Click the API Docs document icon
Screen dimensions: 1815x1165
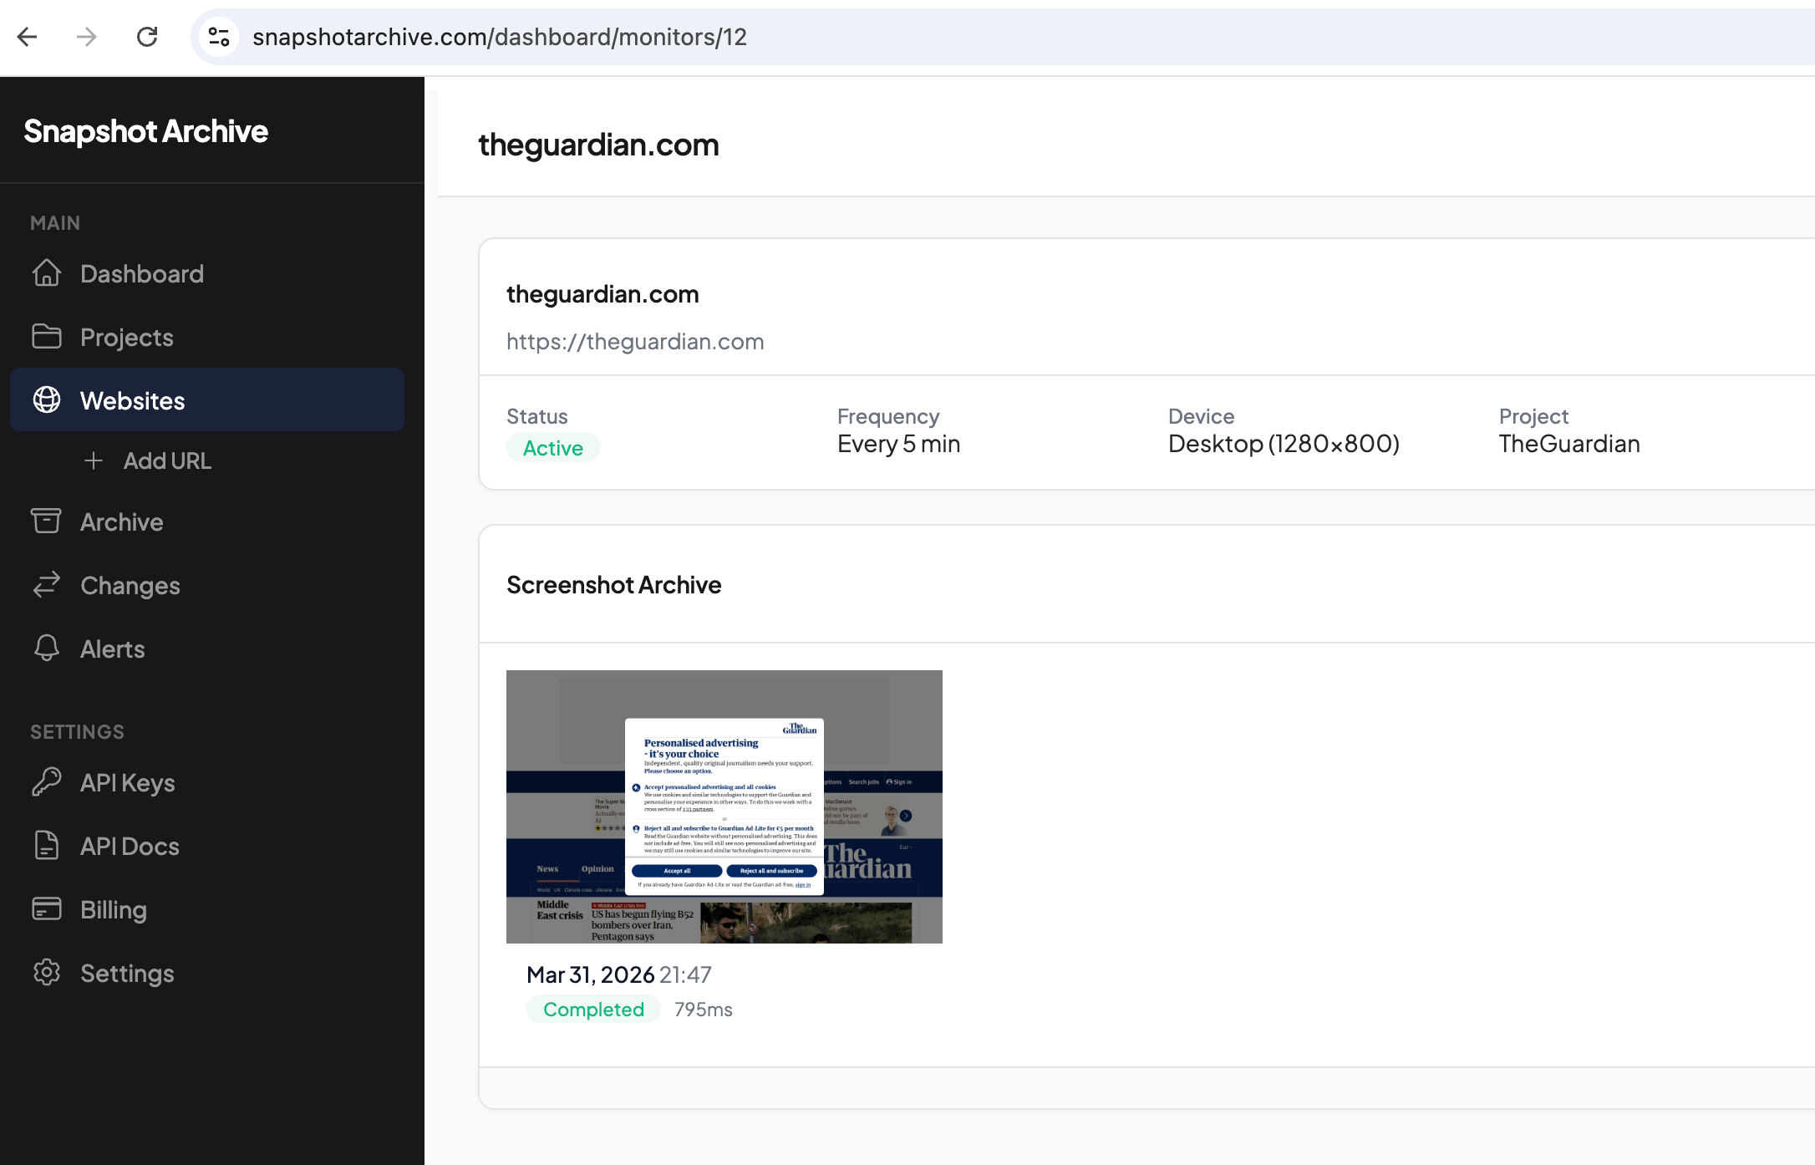47,846
